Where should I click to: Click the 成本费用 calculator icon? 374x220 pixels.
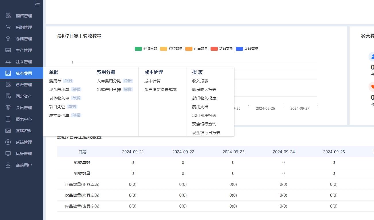[8, 73]
